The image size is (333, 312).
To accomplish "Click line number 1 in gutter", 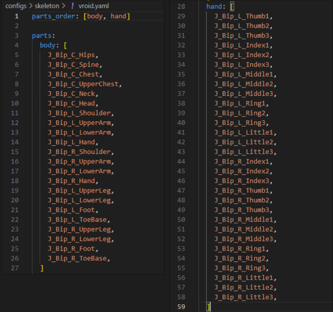I will pyautogui.click(x=16, y=16).
